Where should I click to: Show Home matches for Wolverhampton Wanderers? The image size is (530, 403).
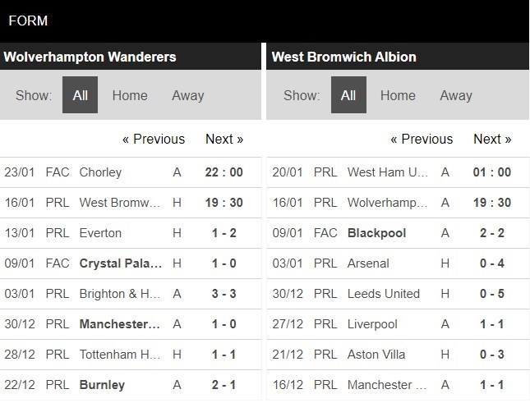tap(130, 95)
